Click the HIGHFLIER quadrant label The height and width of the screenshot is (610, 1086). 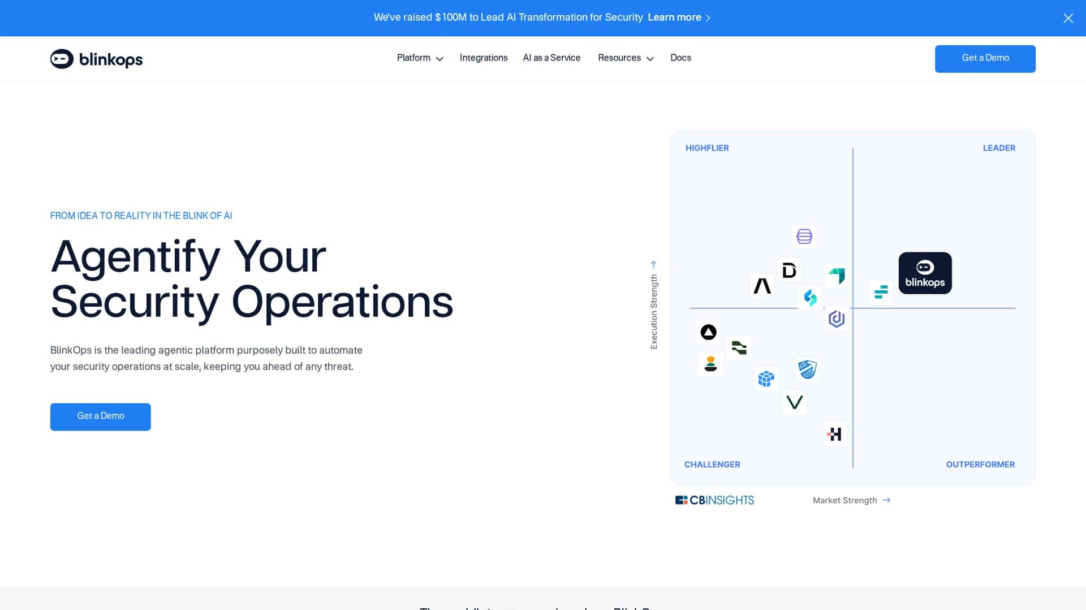click(x=707, y=148)
